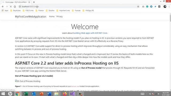Open the blue circle extension icon
Image resolution: width=171 pixels, height=96 pixels.
coord(151,6)
